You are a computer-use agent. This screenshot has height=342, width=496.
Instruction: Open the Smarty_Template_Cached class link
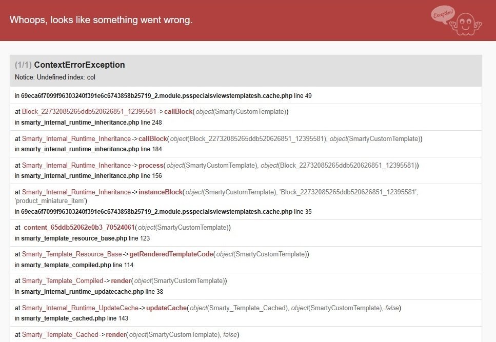(x=60, y=335)
